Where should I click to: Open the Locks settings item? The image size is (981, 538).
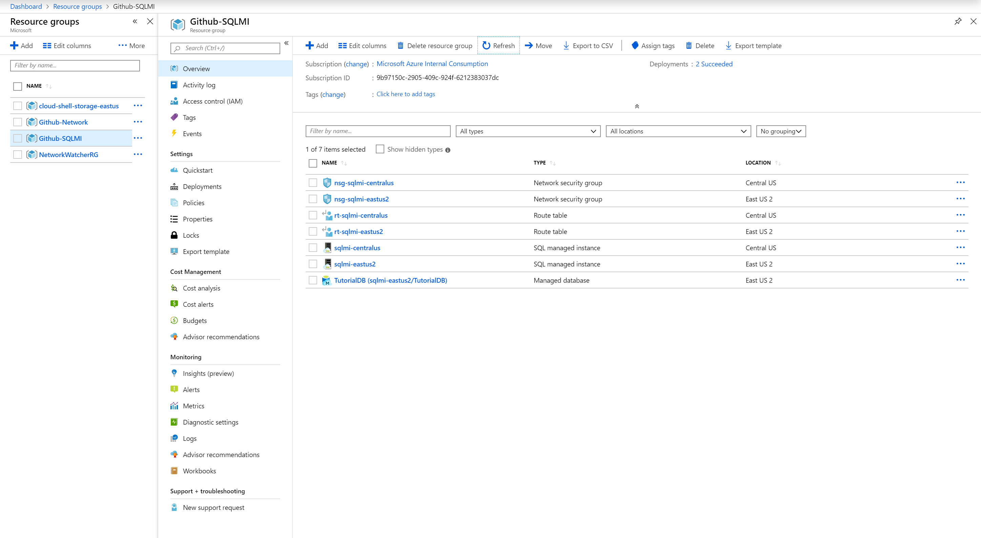[x=225, y=235]
